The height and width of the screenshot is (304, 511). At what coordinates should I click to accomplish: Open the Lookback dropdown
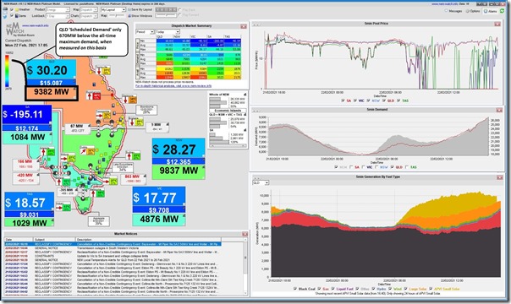58,15
